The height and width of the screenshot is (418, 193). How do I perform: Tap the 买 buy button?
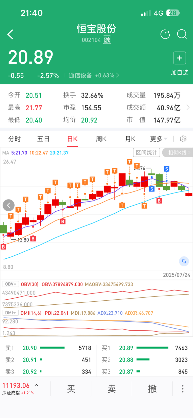(71, 389)
